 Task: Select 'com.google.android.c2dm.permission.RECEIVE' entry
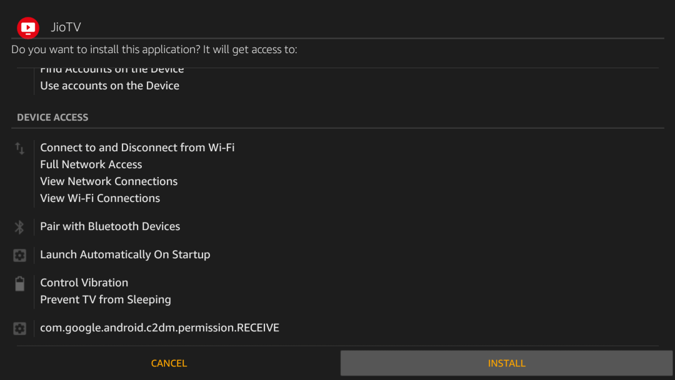tap(160, 328)
